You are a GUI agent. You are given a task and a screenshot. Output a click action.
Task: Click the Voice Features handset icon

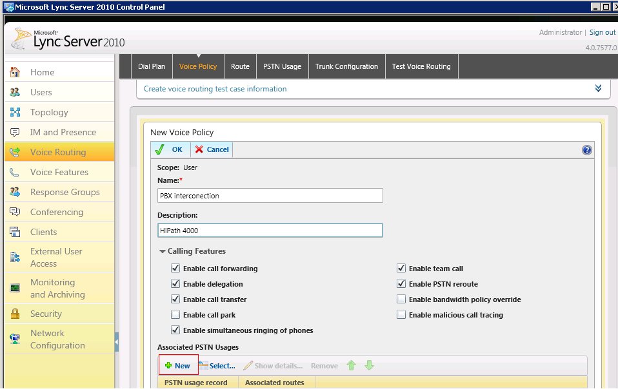click(x=15, y=172)
